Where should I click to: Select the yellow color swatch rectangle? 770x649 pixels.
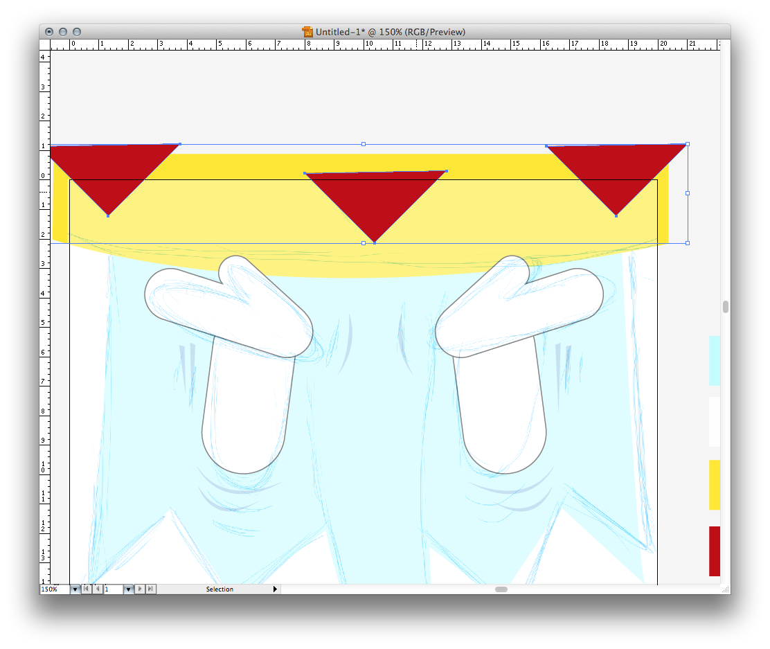(x=714, y=485)
